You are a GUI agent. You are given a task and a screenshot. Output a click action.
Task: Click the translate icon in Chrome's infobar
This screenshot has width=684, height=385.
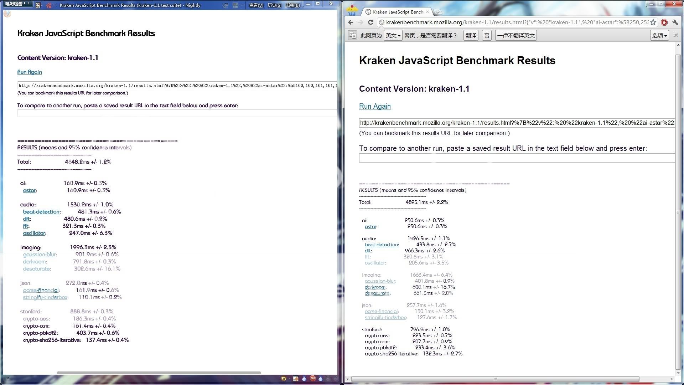tap(352, 35)
